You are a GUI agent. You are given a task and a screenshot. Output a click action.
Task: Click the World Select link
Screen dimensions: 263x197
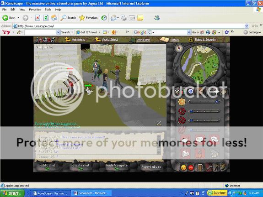tap(110, 40)
